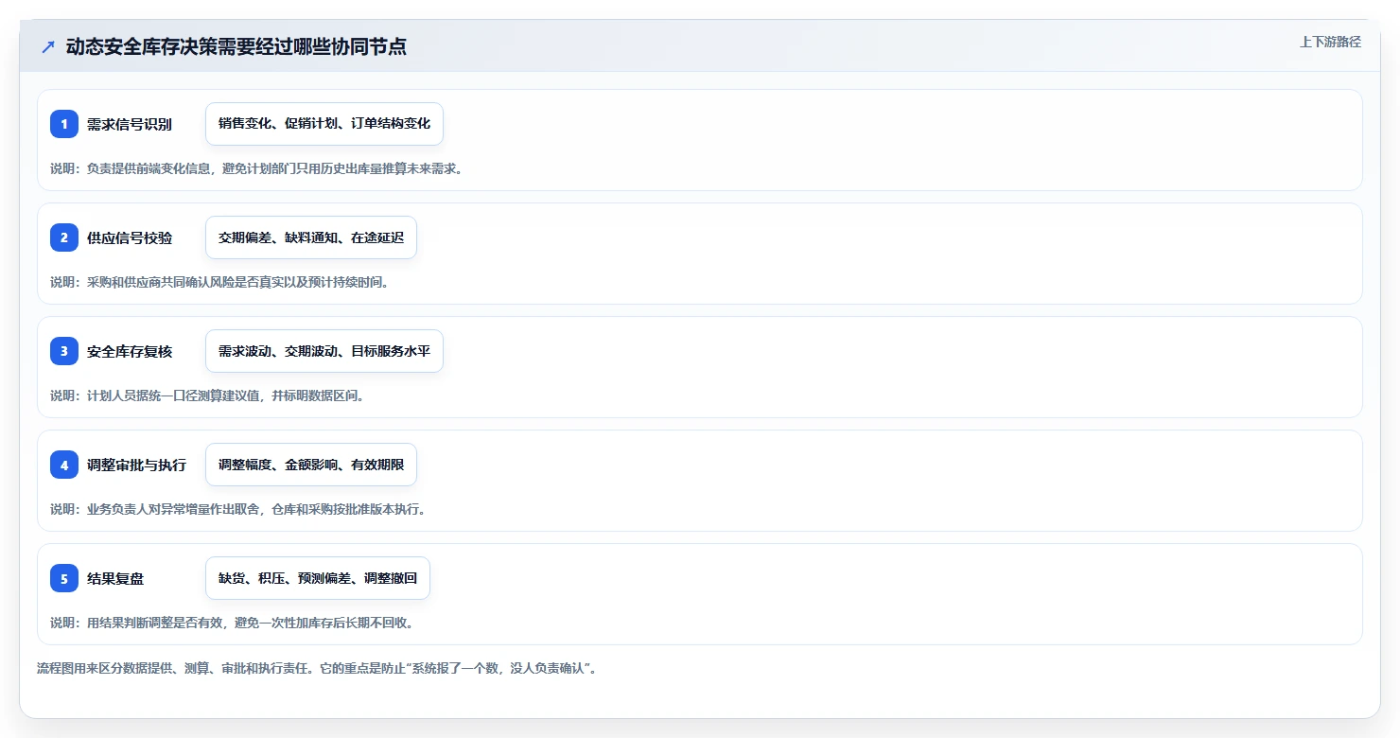Click the description starting 计划人员据统一口径
Viewport: 1400px width, 738px height.
207,395
